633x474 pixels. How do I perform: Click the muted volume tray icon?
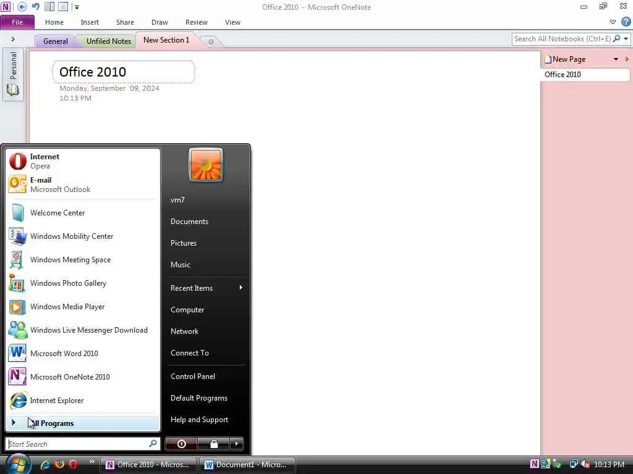point(585,464)
